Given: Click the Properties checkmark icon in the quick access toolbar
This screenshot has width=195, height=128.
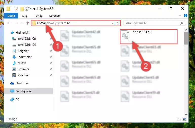Looking at the screenshot, I should (16, 9).
